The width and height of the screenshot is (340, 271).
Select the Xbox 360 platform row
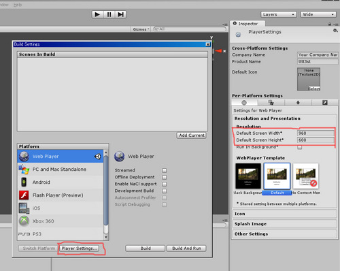61,221
